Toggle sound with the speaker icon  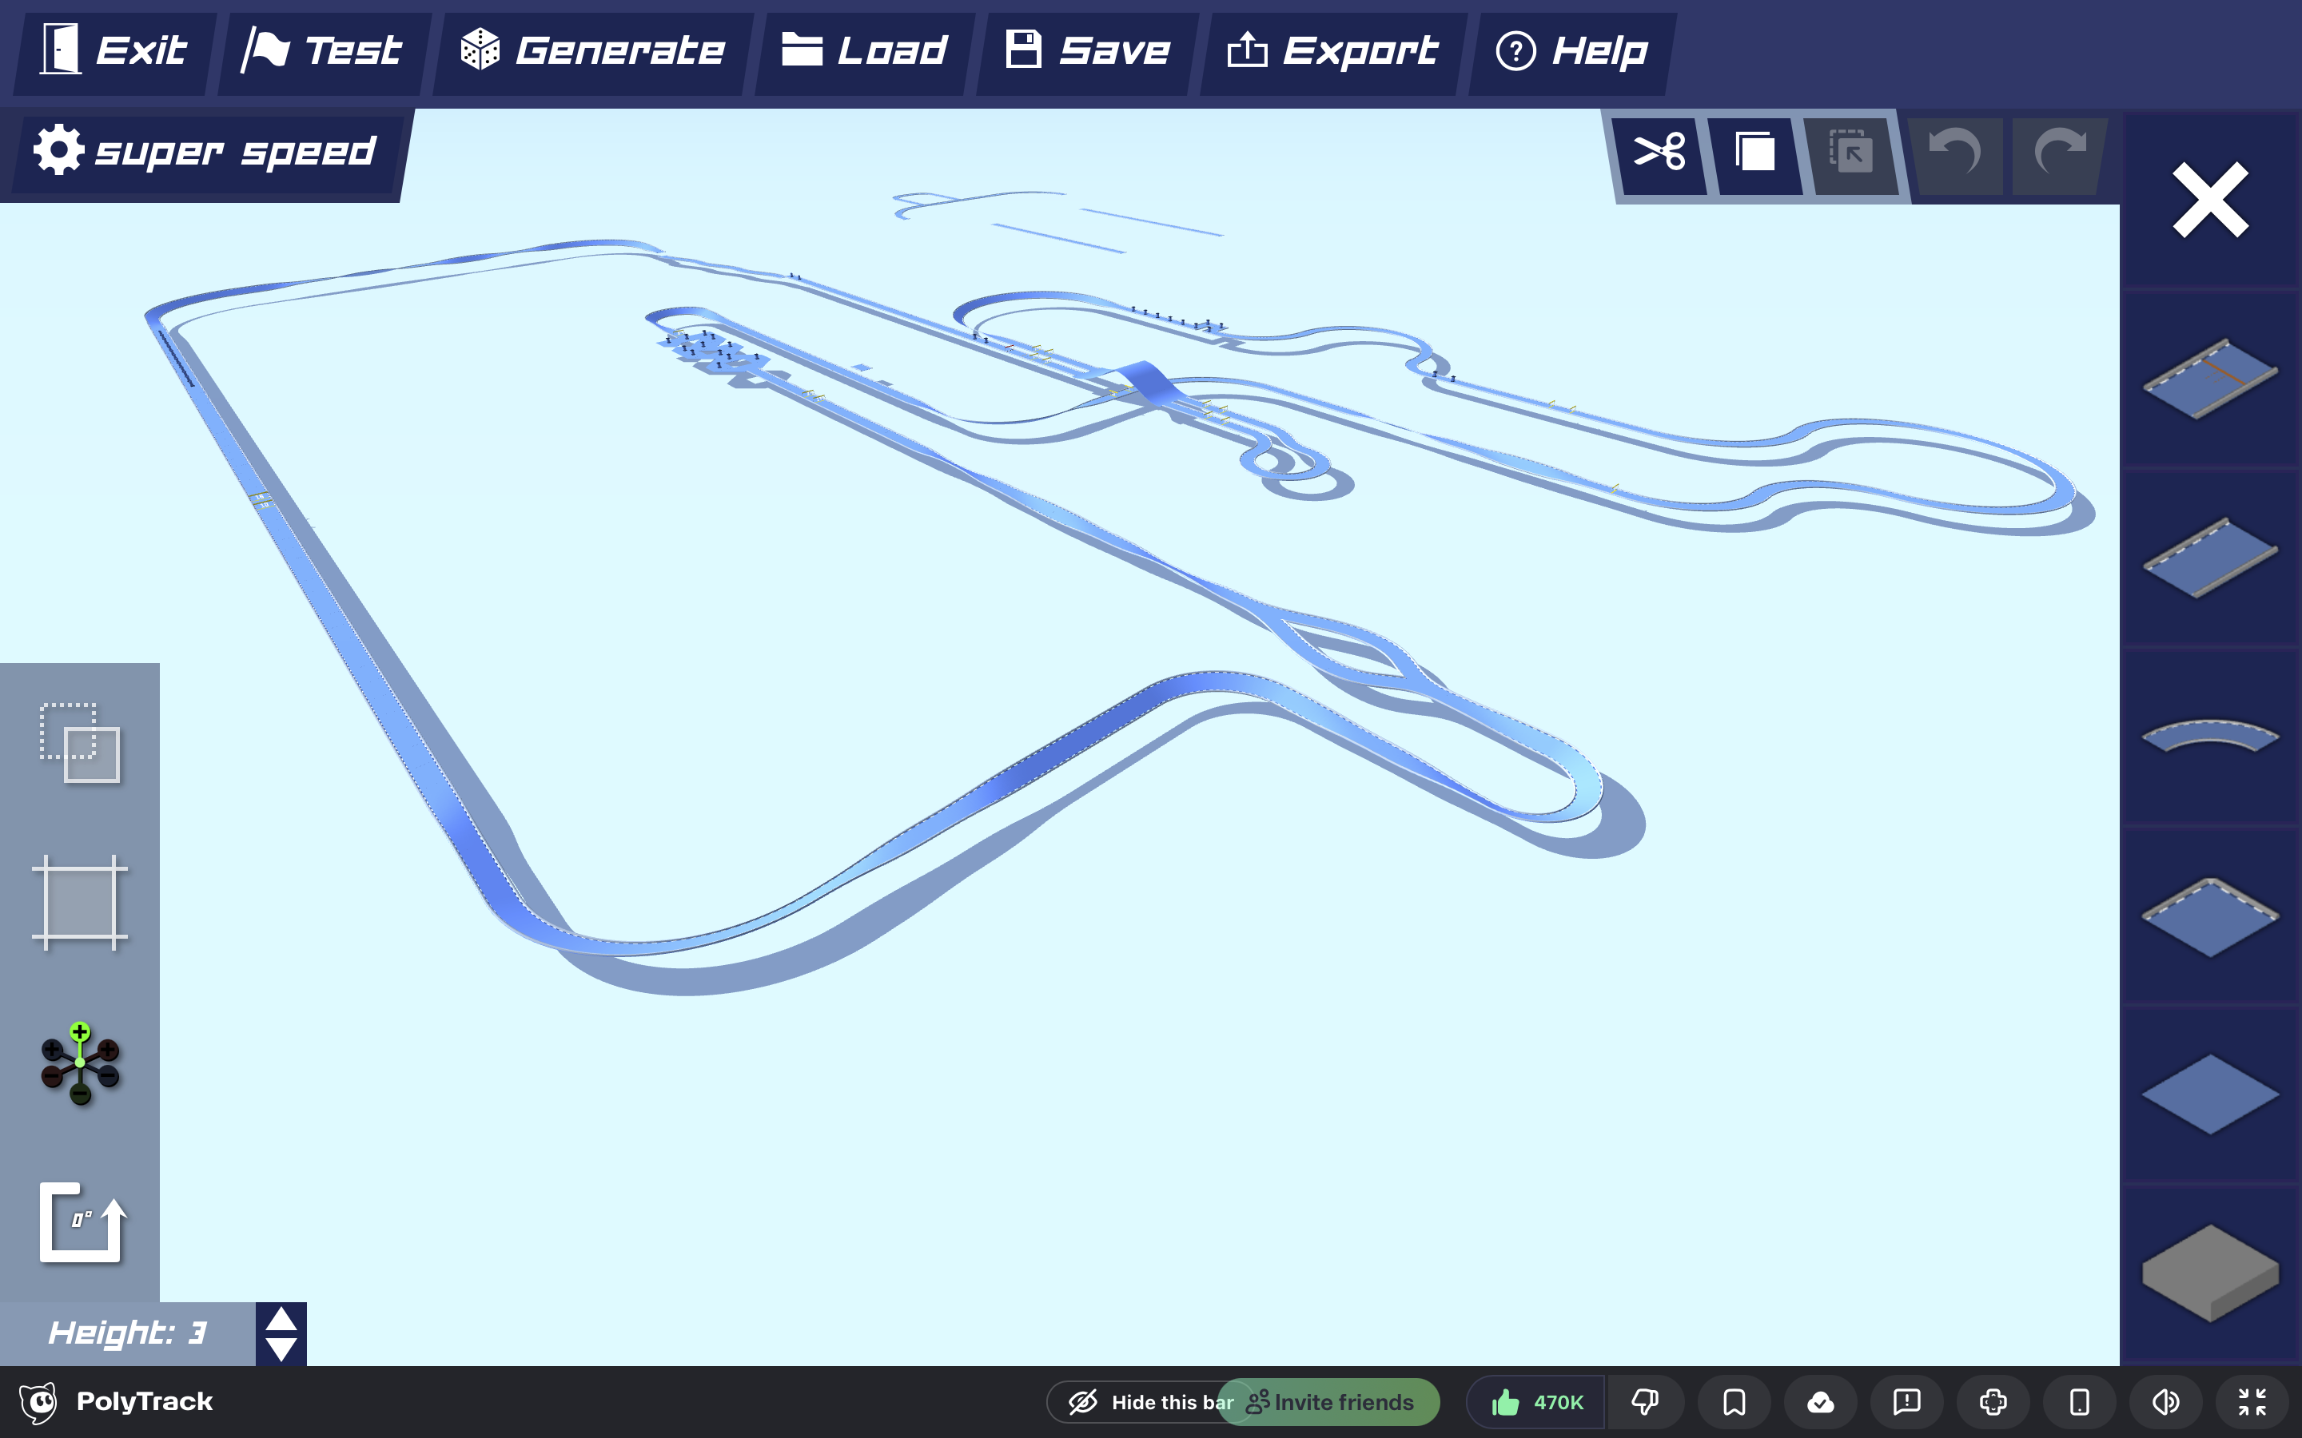[x=2166, y=1402]
